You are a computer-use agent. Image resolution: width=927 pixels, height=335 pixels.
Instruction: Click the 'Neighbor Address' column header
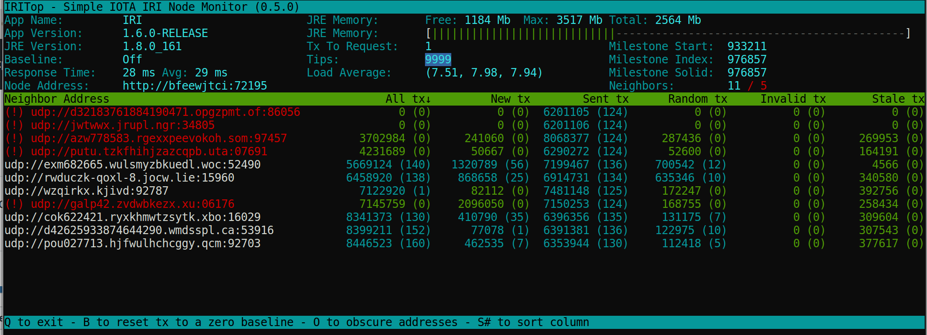pos(57,99)
